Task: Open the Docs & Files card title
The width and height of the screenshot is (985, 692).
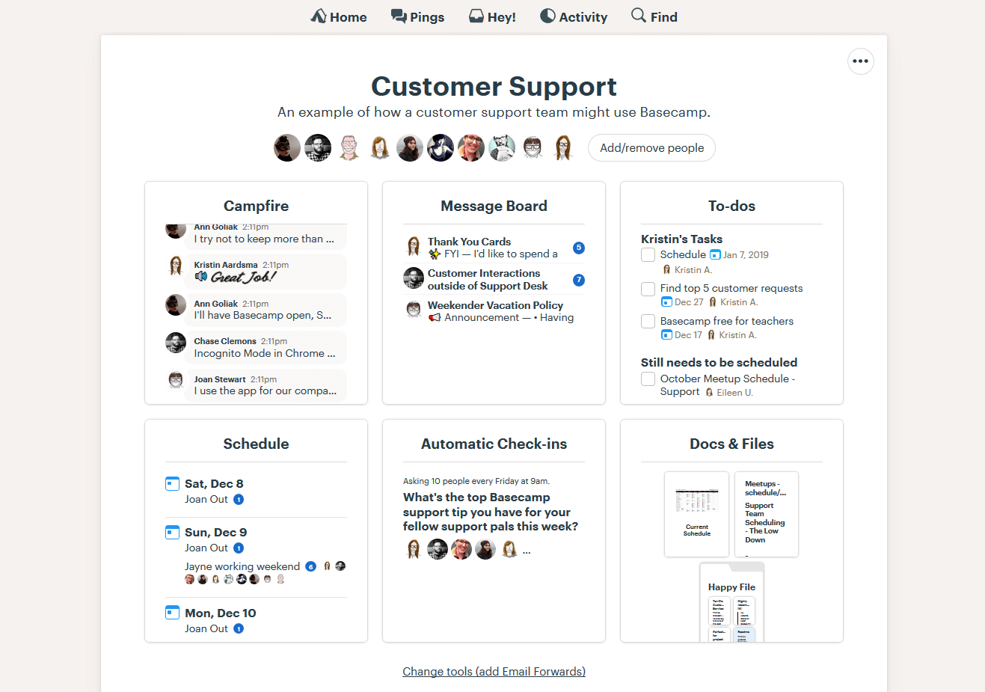Action: pyautogui.click(x=731, y=444)
